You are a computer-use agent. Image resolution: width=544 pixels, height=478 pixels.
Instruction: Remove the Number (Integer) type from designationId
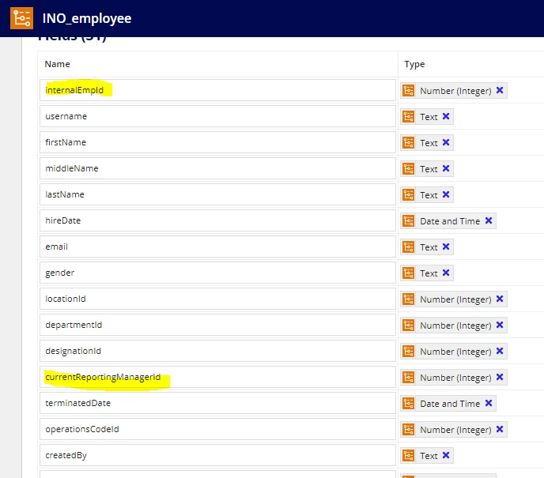click(x=500, y=351)
